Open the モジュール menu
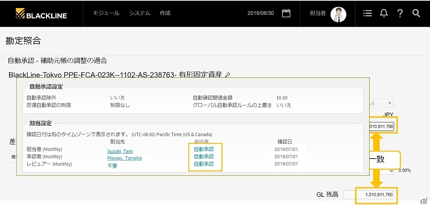Viewport: 430px width, 207px height. tap(106, 13)
